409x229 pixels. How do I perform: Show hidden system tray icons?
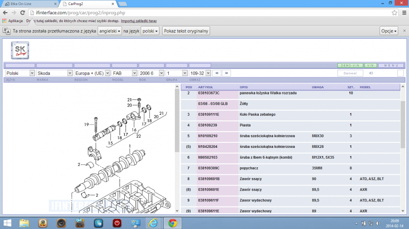click(x=356, y=223)
